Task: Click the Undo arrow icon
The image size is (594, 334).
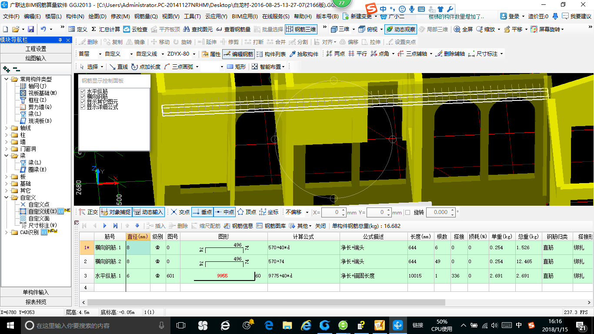Action: click(x=43, y=29)
